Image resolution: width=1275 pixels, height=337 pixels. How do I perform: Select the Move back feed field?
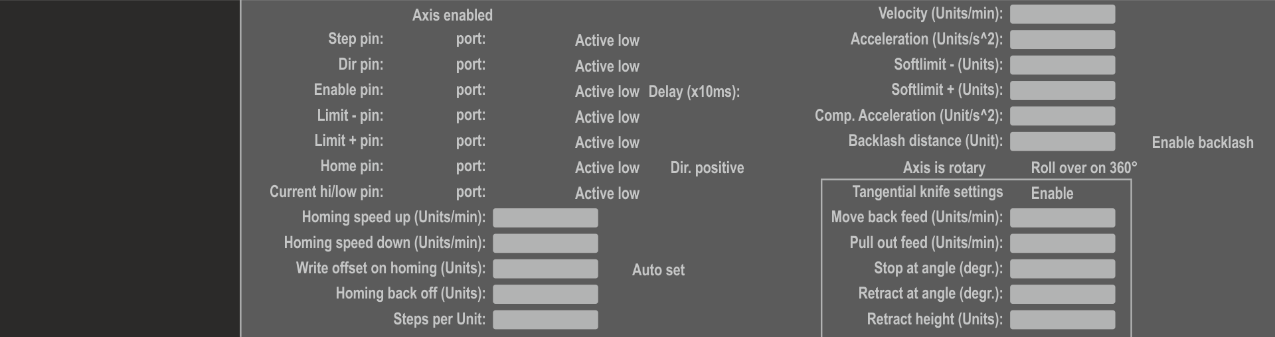pyautogui.click(x=1062, y=218)
